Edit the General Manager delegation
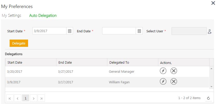The width and height of the screenshot is (216, 104). tap(163, 71)
